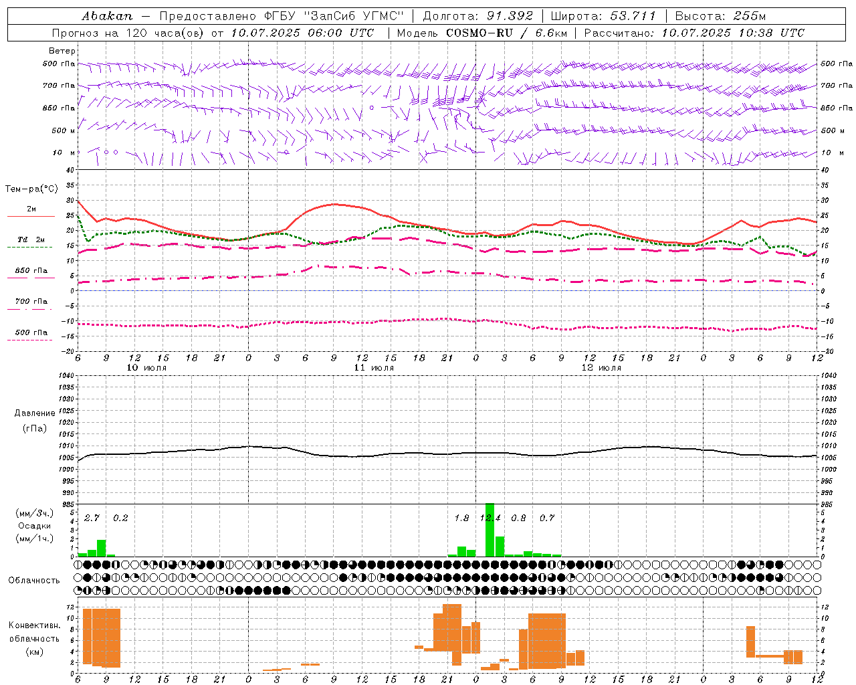The width and height of the screenshot is (856, 685).
Task: Click the precipitation total "0.7"
Action: 547,518
